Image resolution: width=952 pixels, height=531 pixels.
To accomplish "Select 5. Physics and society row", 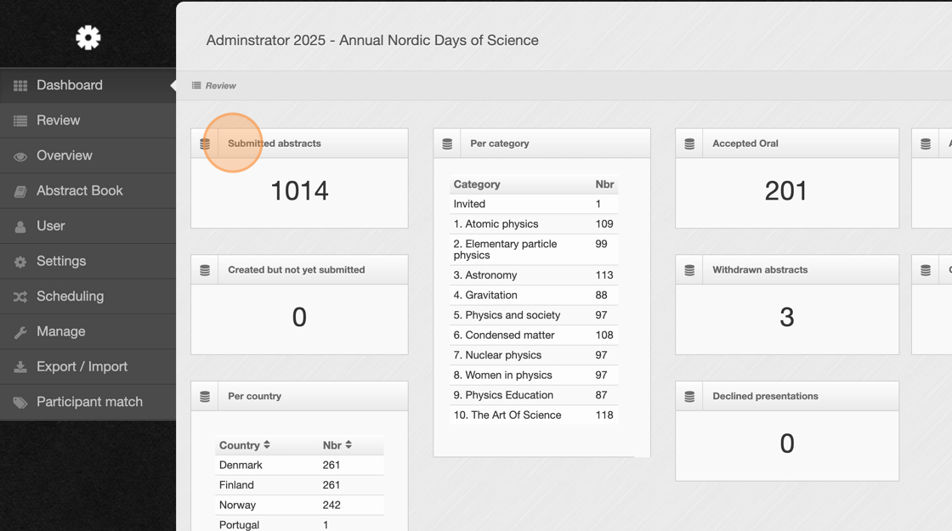I will click(x=534, y=315).
